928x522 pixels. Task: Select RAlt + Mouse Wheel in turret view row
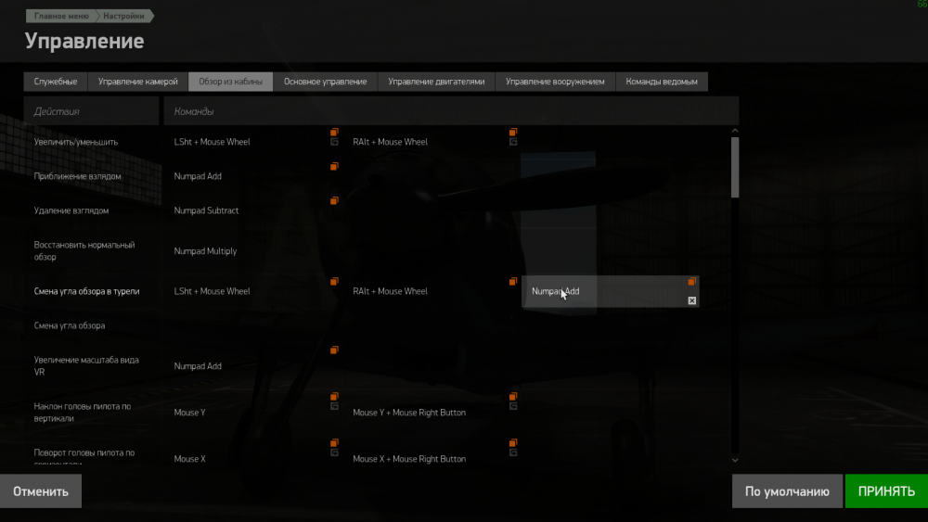(390, 291)
